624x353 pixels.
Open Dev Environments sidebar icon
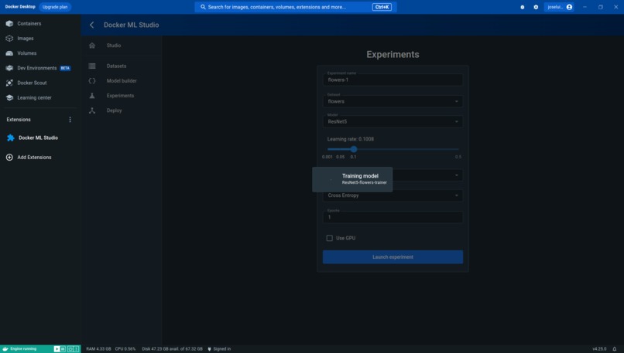9,68
